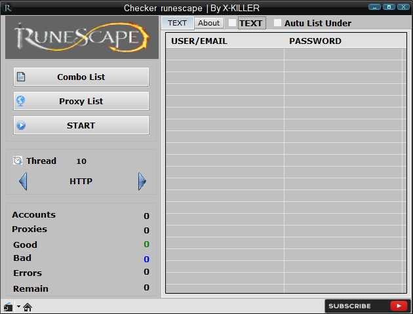Switch to the About tab

tap(208, 23)
